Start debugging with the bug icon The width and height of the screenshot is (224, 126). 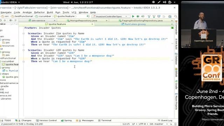(138, 16)
